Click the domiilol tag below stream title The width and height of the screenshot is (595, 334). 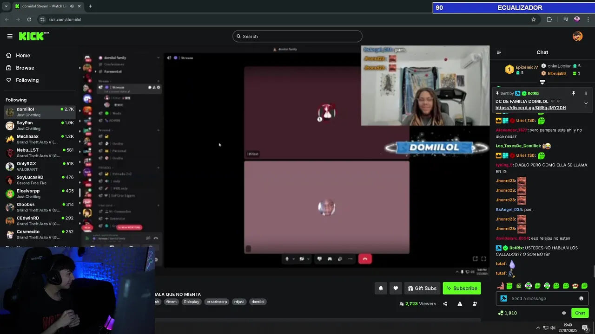258,302
